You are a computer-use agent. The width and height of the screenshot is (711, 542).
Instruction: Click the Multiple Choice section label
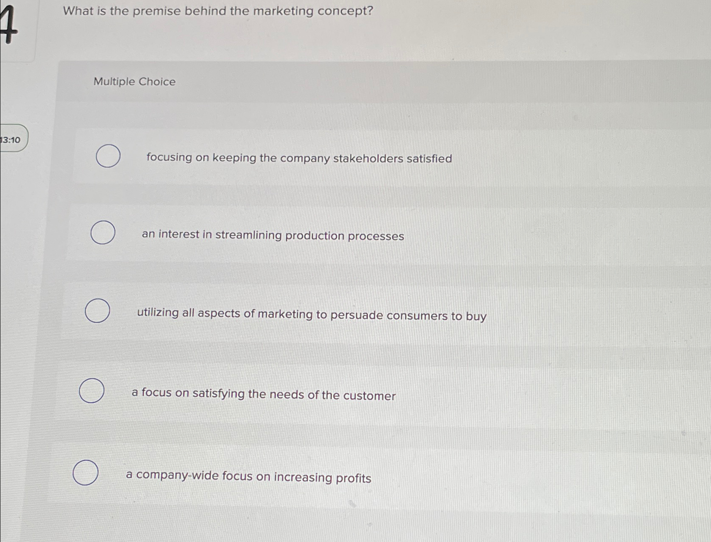tap(133, 82)
